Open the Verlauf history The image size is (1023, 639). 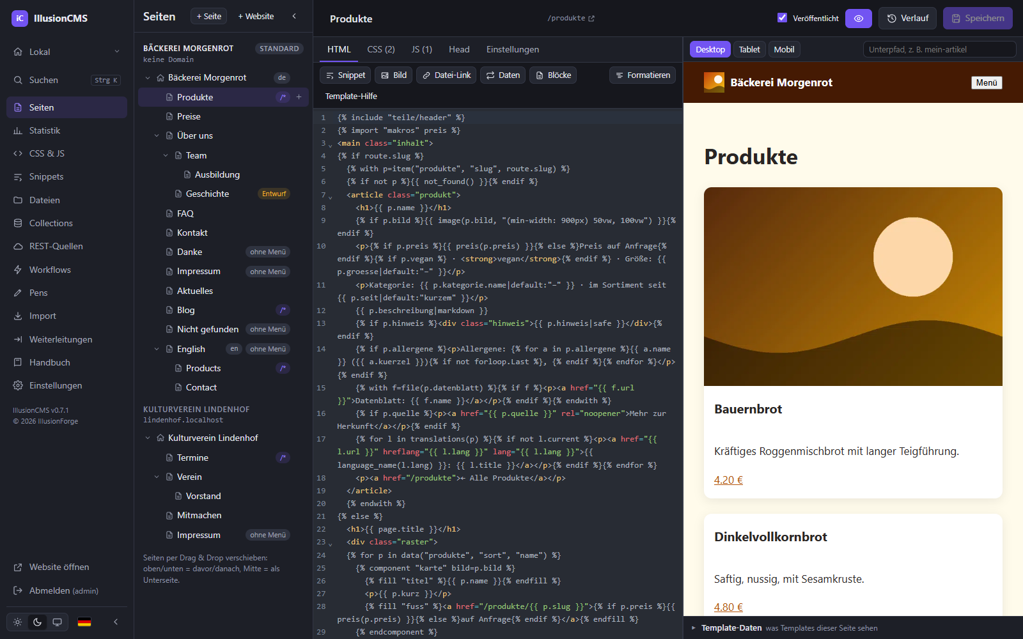click(907, 19)
